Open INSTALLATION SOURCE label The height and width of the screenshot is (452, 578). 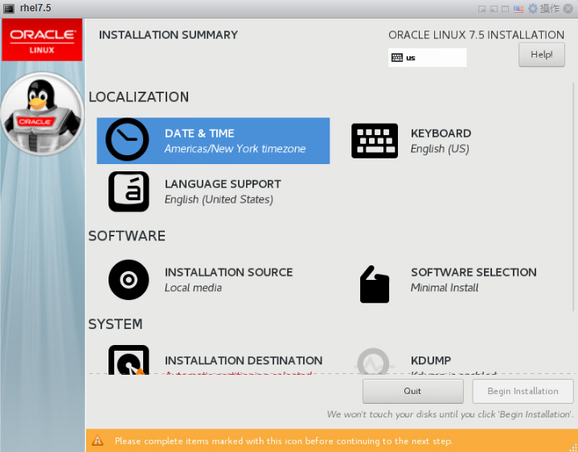coord(228,273)
